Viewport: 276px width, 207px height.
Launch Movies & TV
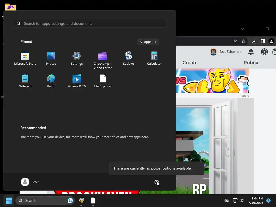(x=77, y=81)
